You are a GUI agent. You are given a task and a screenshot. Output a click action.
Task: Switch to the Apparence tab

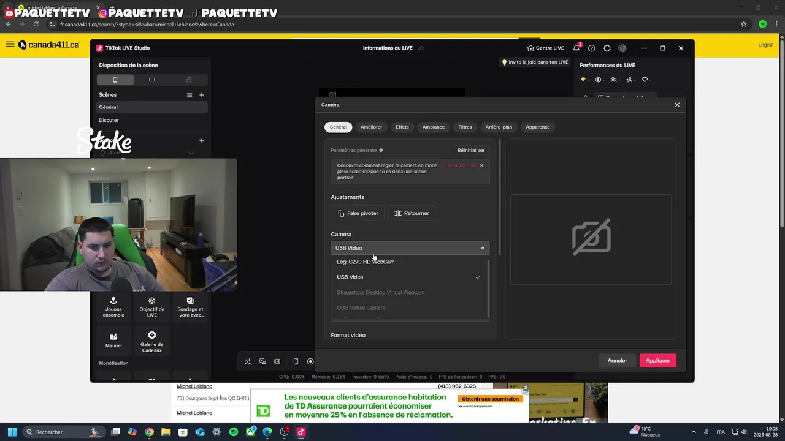coord(538,127)
